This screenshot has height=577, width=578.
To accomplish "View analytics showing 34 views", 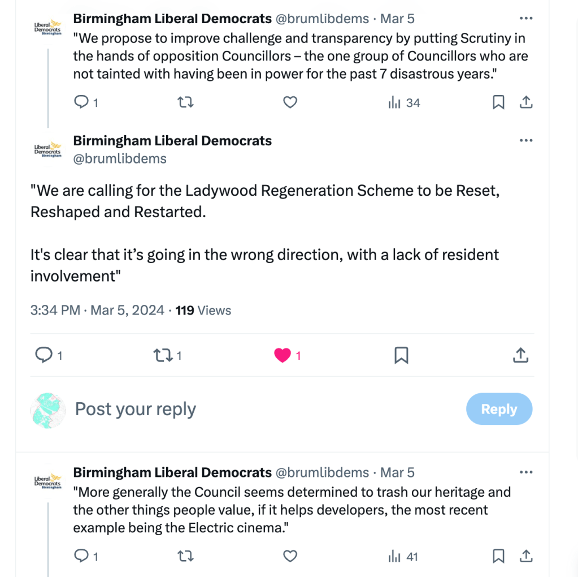I will pos(403,102).
